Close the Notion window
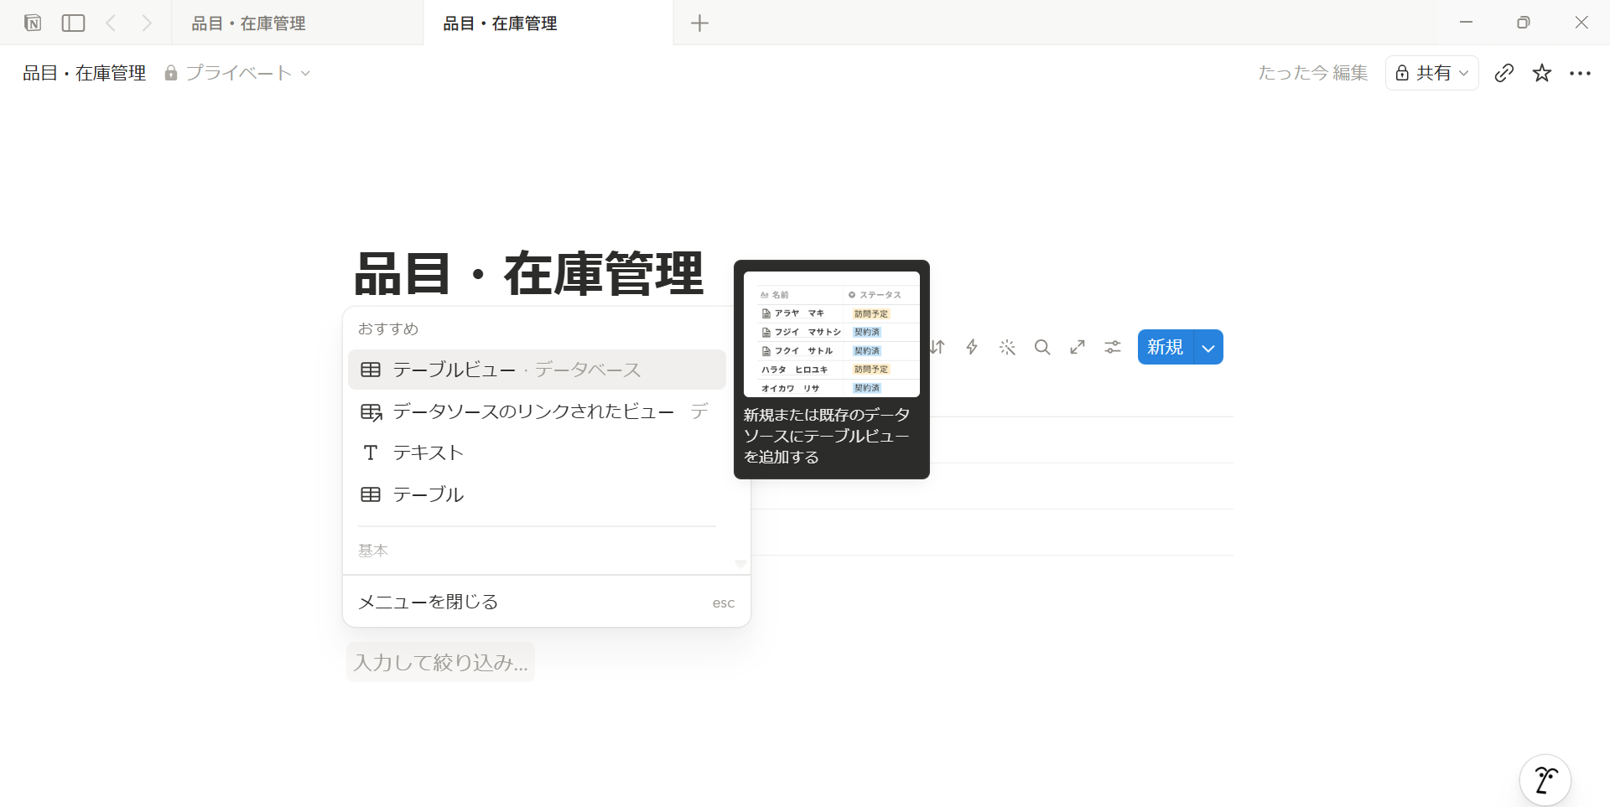The image size is (1610, 807). point(1581,23)
